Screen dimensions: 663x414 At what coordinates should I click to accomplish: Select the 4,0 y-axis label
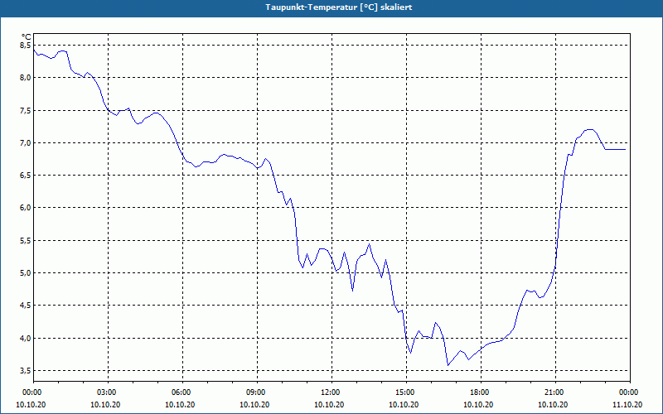click(25, 339)
